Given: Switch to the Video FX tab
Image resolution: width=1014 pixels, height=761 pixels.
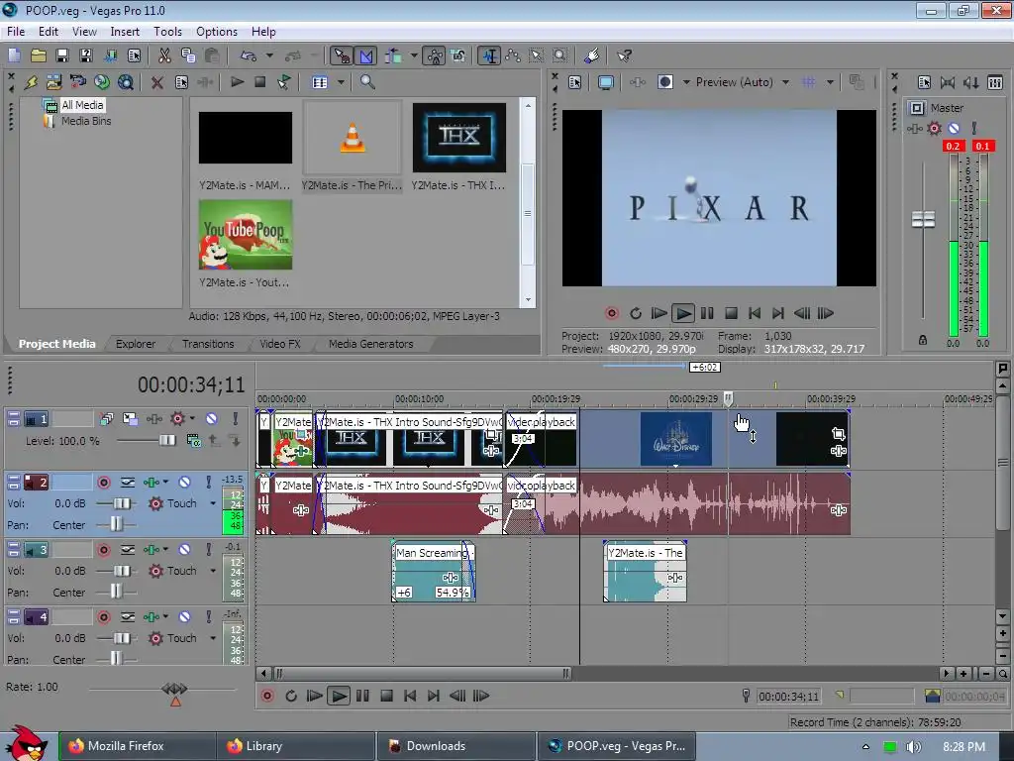Looking at the screenshot, I should (280, 344).
